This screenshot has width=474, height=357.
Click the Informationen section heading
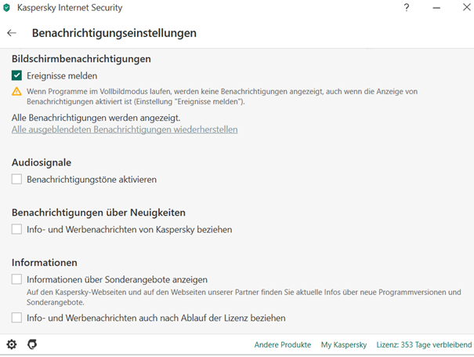point(45,263)
